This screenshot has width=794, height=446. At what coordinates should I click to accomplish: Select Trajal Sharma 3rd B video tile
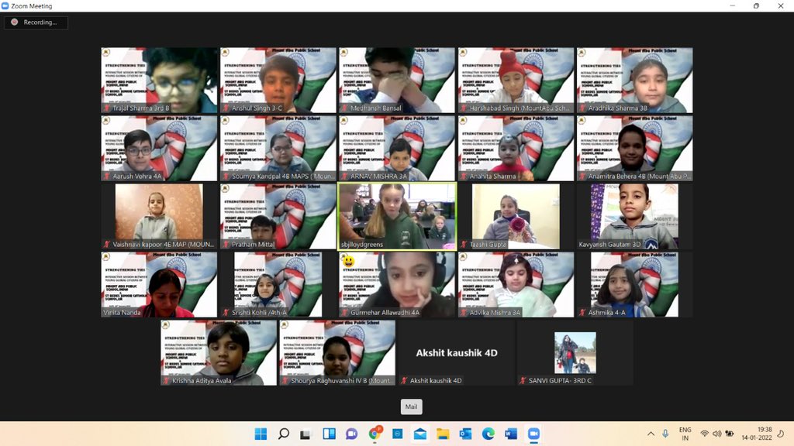(x=159, y=80)
